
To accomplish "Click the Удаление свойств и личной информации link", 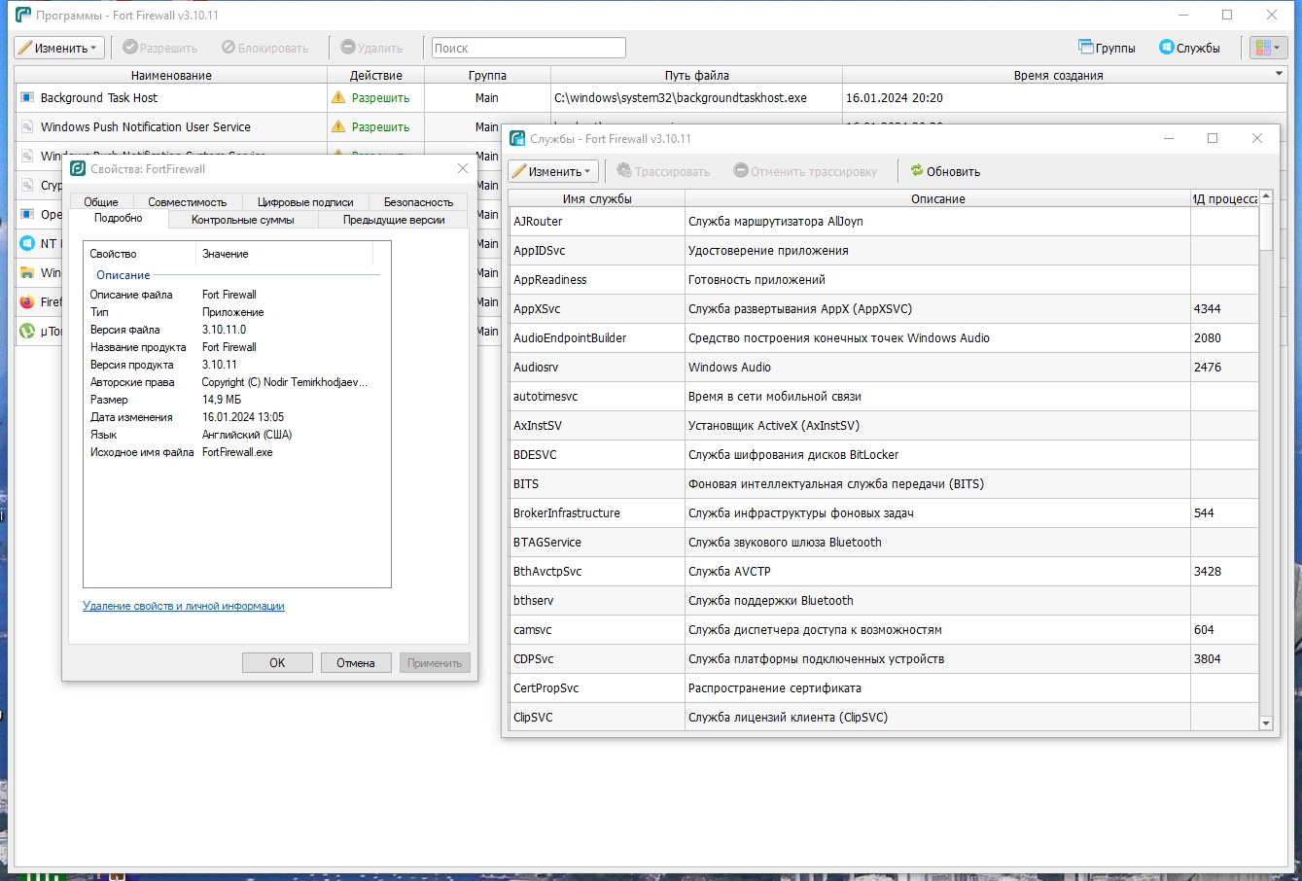I will pyautogui.click(x=184, y=606).
